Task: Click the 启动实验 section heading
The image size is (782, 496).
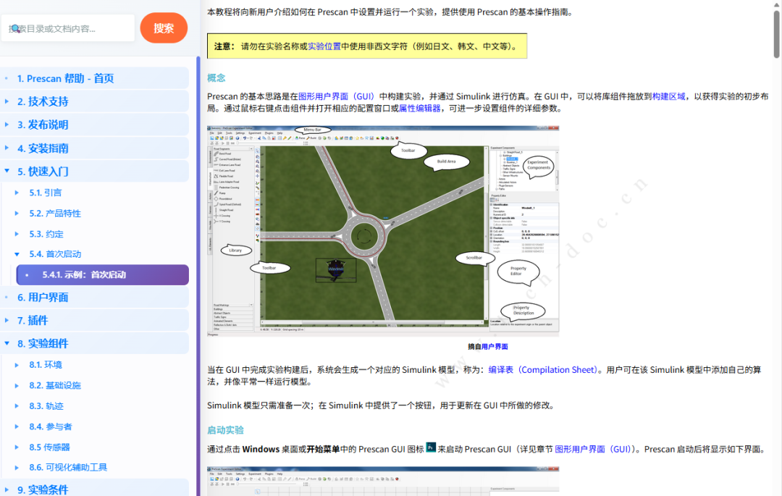Action: [x=225, y=429]
